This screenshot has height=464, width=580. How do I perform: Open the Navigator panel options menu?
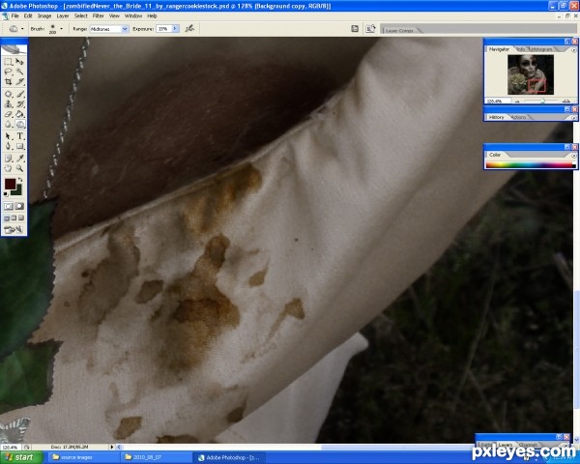[573, 49]
